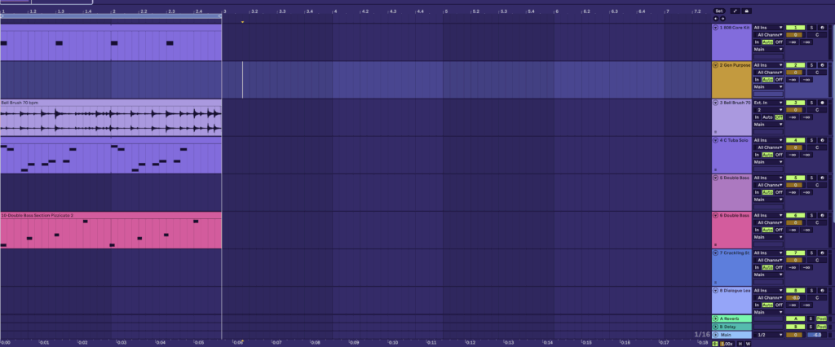Solo the 808 Core Kit track
Screen dimensions: 835x347
[812, 28]
